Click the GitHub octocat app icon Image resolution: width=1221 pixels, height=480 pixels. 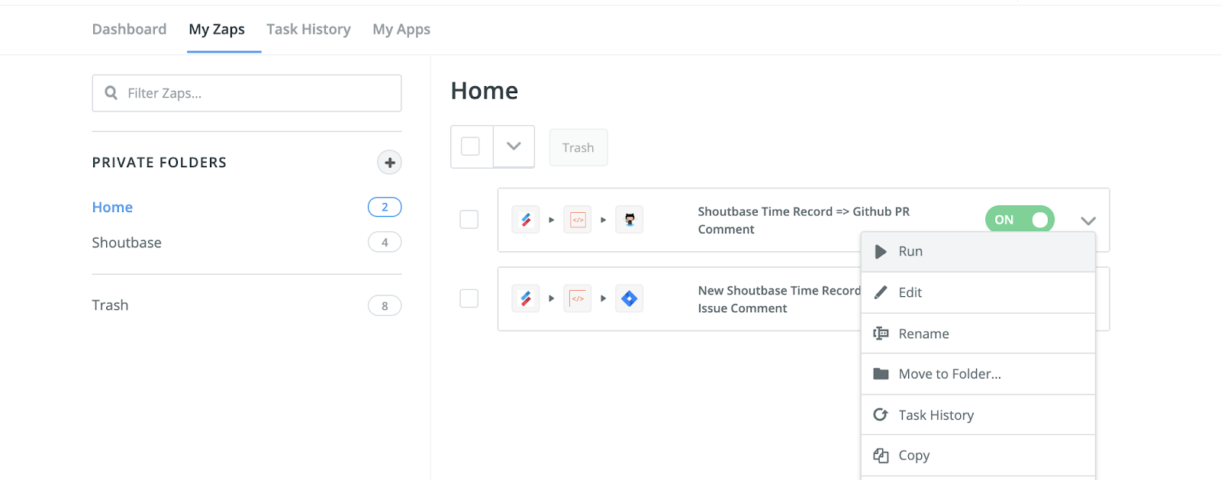pyautogui.click(x=630, y=220)
